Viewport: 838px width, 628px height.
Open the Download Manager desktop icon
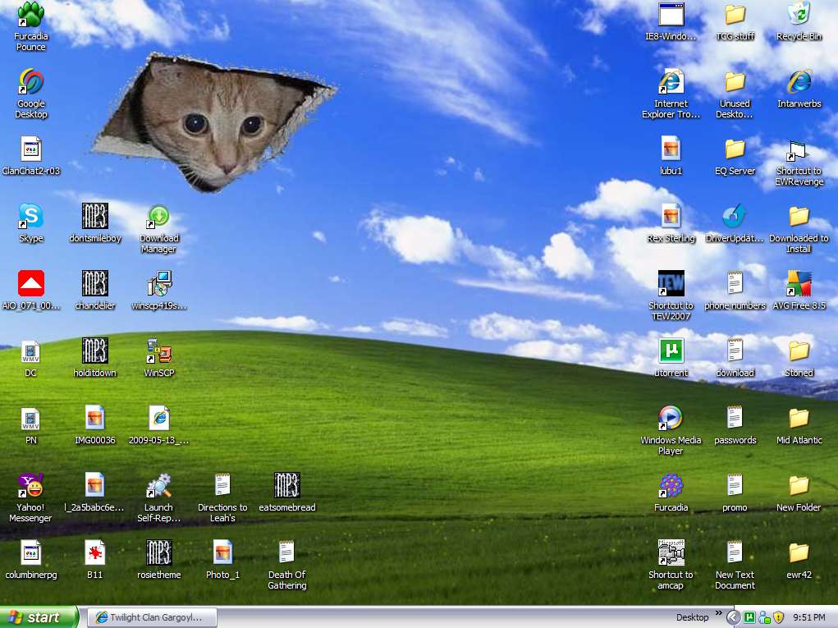tap(159, 217)
